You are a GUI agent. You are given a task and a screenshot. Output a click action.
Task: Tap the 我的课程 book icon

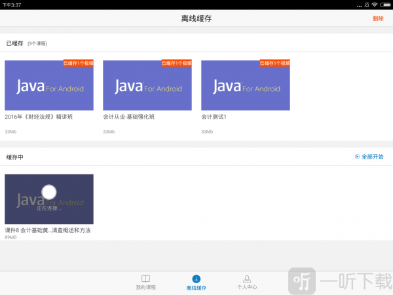pyautogui.click(x=146, y=279)
